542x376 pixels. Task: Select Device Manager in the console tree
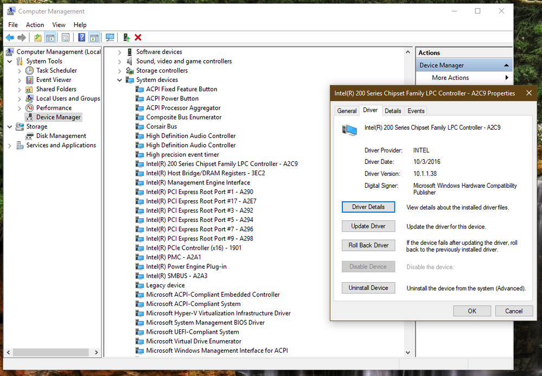pyautogui.click(x=59, y=117)
